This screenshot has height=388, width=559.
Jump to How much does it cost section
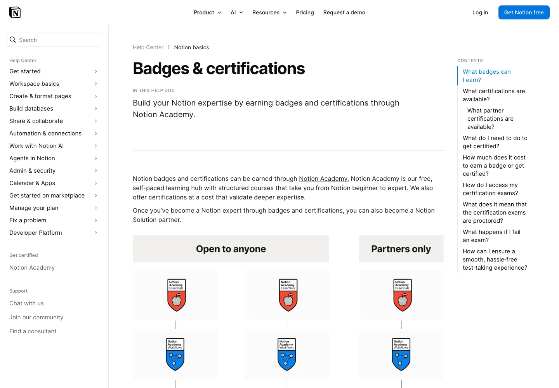pyautogui.click(x=494, y=166)
